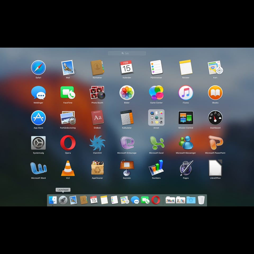This screenshot has width=254, height=254.
Task: Launch the Numbers app
Action: [156, 168]
